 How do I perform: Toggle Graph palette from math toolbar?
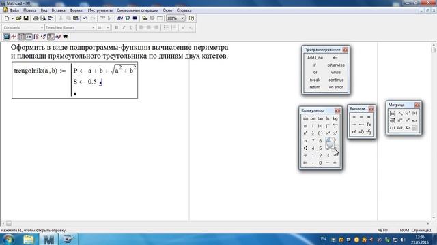pyautogui.click(x=14, y=37)
